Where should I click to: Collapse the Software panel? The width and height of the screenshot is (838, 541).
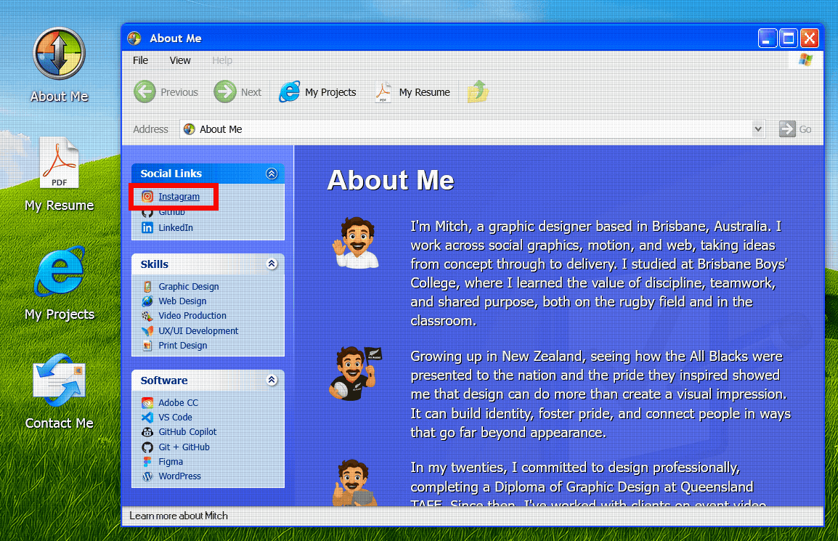(272, 381)
